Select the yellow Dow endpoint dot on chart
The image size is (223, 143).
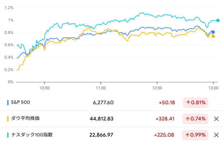pyautogui.click(x=213, y=36)
